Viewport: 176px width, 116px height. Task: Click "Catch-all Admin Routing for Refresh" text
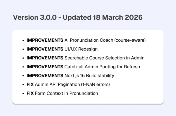[102, 67]
